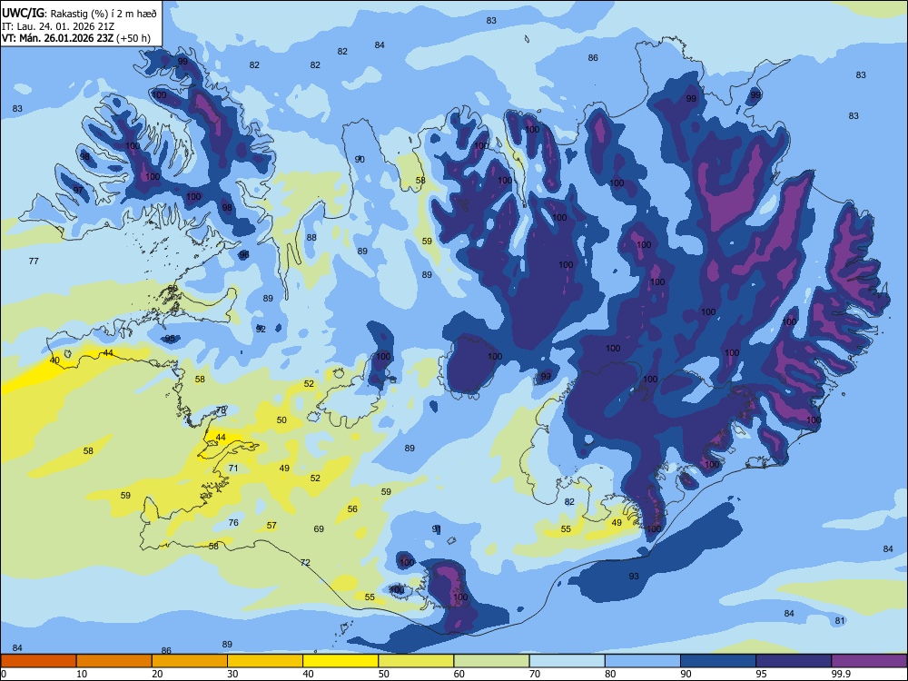
Task: Select the map value '91'
Action: [437, 528]
